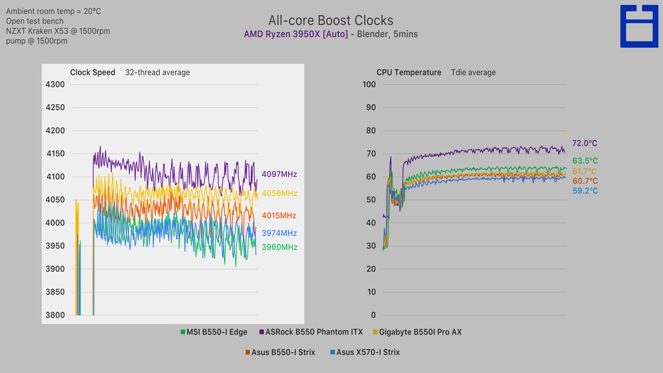Click the blue floppy-style logo icon
The width and height of the screenshot is (663, 373).
point(639,26)
